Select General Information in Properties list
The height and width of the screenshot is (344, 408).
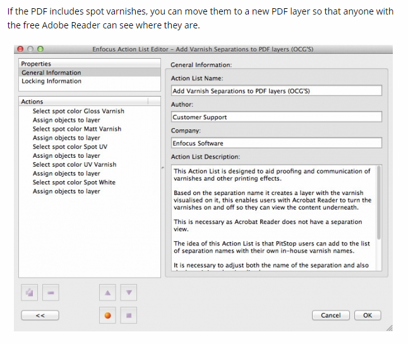tap(90, 73)
